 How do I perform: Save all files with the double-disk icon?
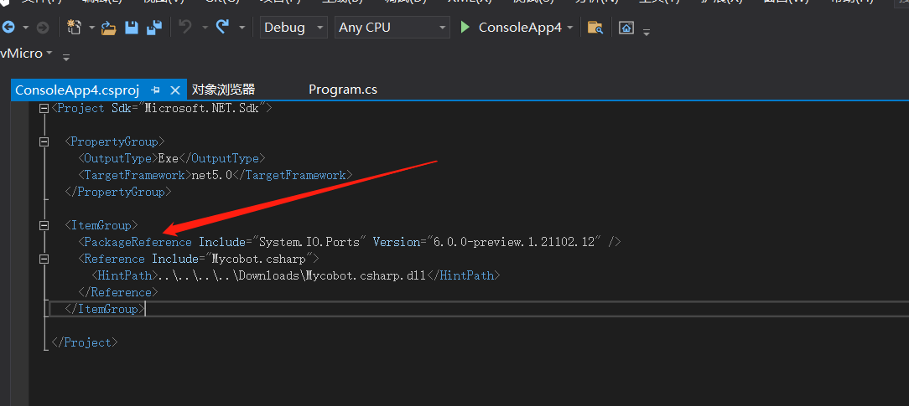click(154, 27)
